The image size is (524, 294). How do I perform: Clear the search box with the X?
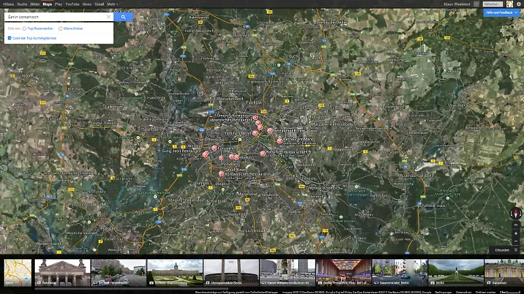tap(108, 16)
